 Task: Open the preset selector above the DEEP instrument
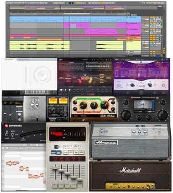85,59
